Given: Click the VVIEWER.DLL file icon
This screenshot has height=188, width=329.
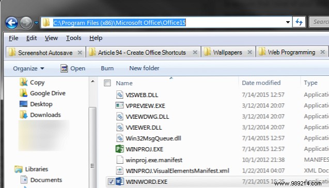Looking at the screenshot, I should [x=120, y=127].
